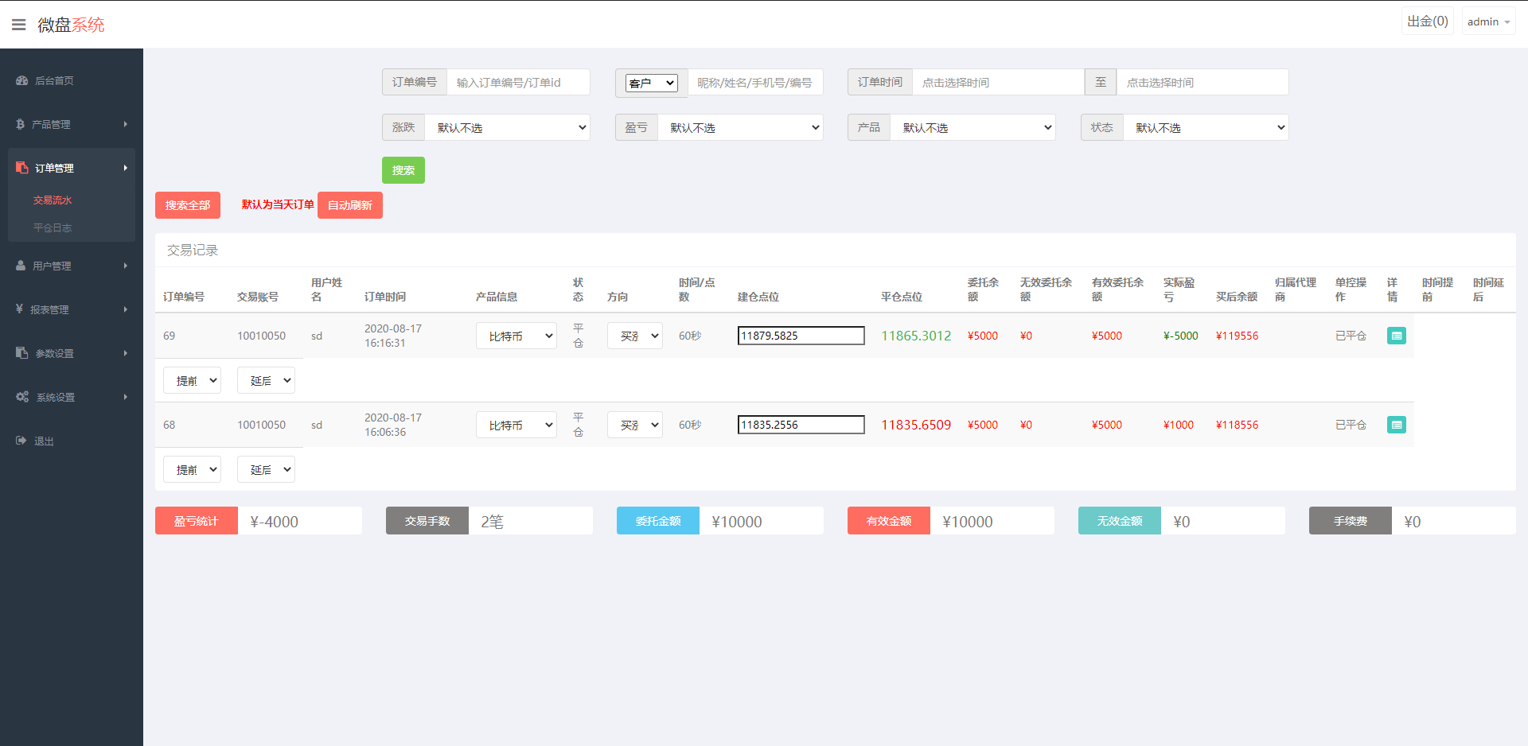The height and width of the screenshot is (746, 1528).
Task: Open 报表管理 via its currency icon
Action: (21, 309)
